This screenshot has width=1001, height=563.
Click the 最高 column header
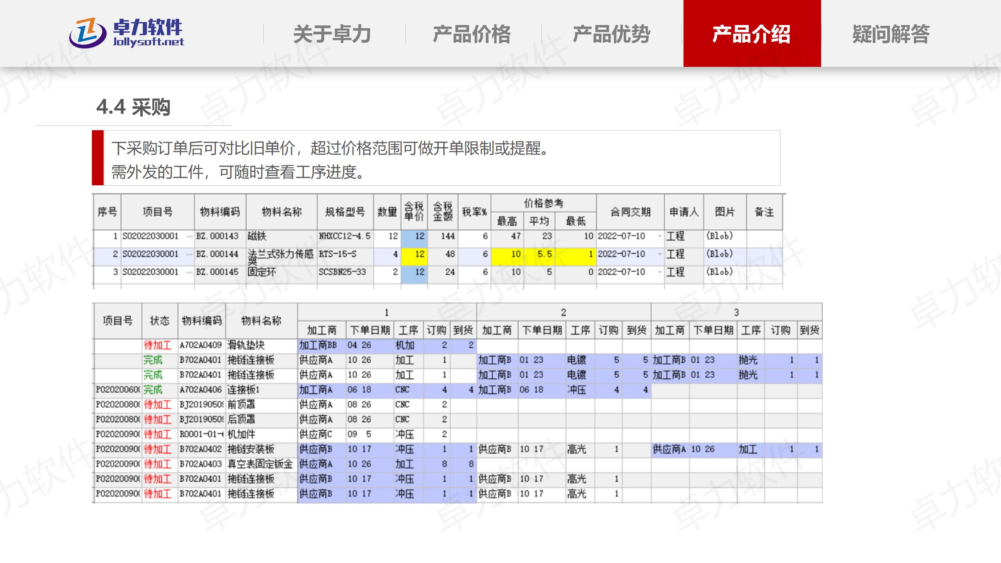coord(507,221)
